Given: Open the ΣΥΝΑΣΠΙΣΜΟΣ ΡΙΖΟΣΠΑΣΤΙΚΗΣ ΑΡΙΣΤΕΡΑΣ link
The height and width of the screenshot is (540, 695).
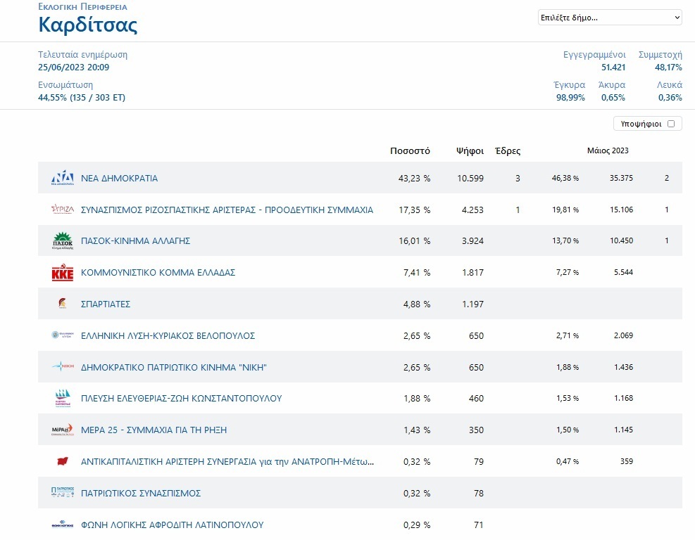Looking at the screenshot, I should pyautogui.click(x=227, y=210).
